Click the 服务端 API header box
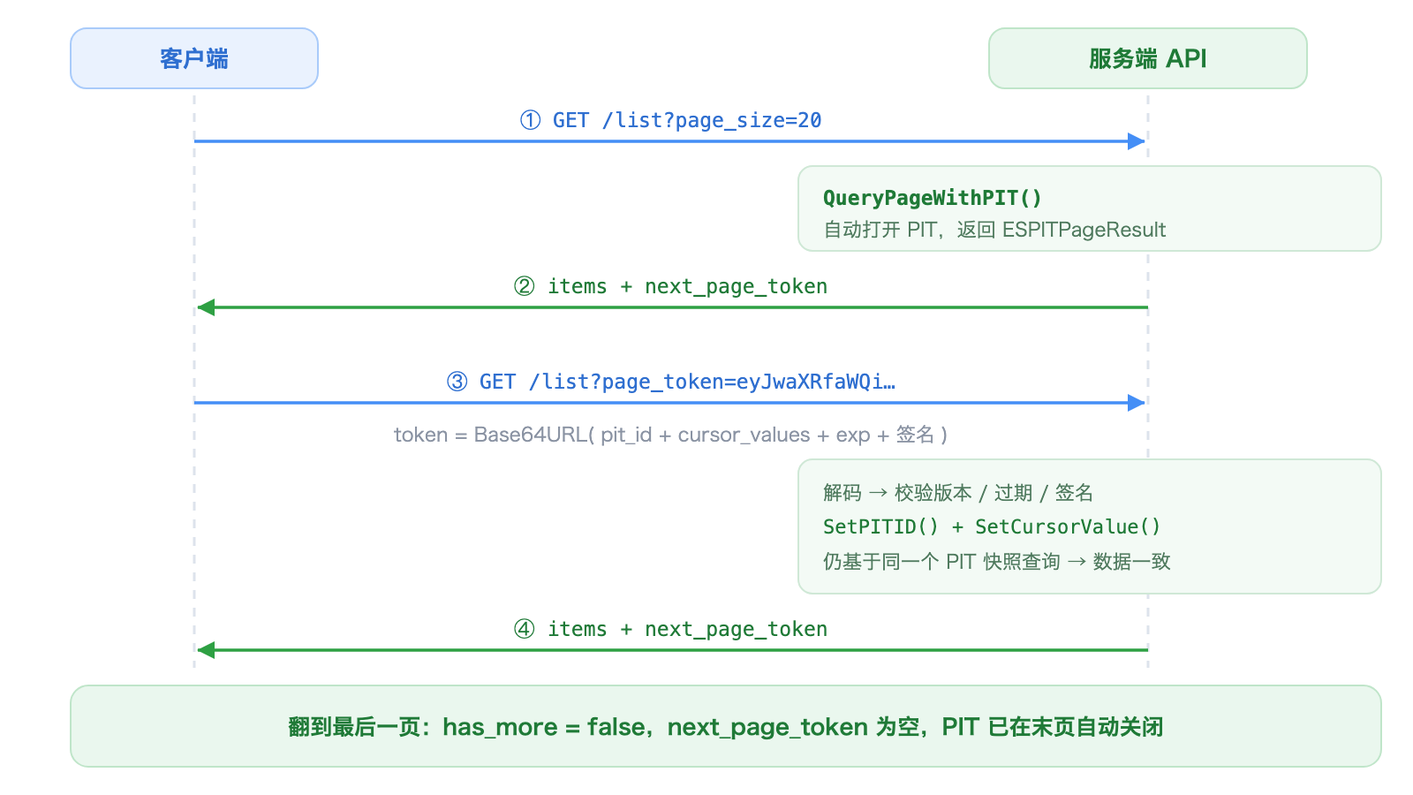The width and height of the screenshot is (1413, 795). coord(1148,58)
